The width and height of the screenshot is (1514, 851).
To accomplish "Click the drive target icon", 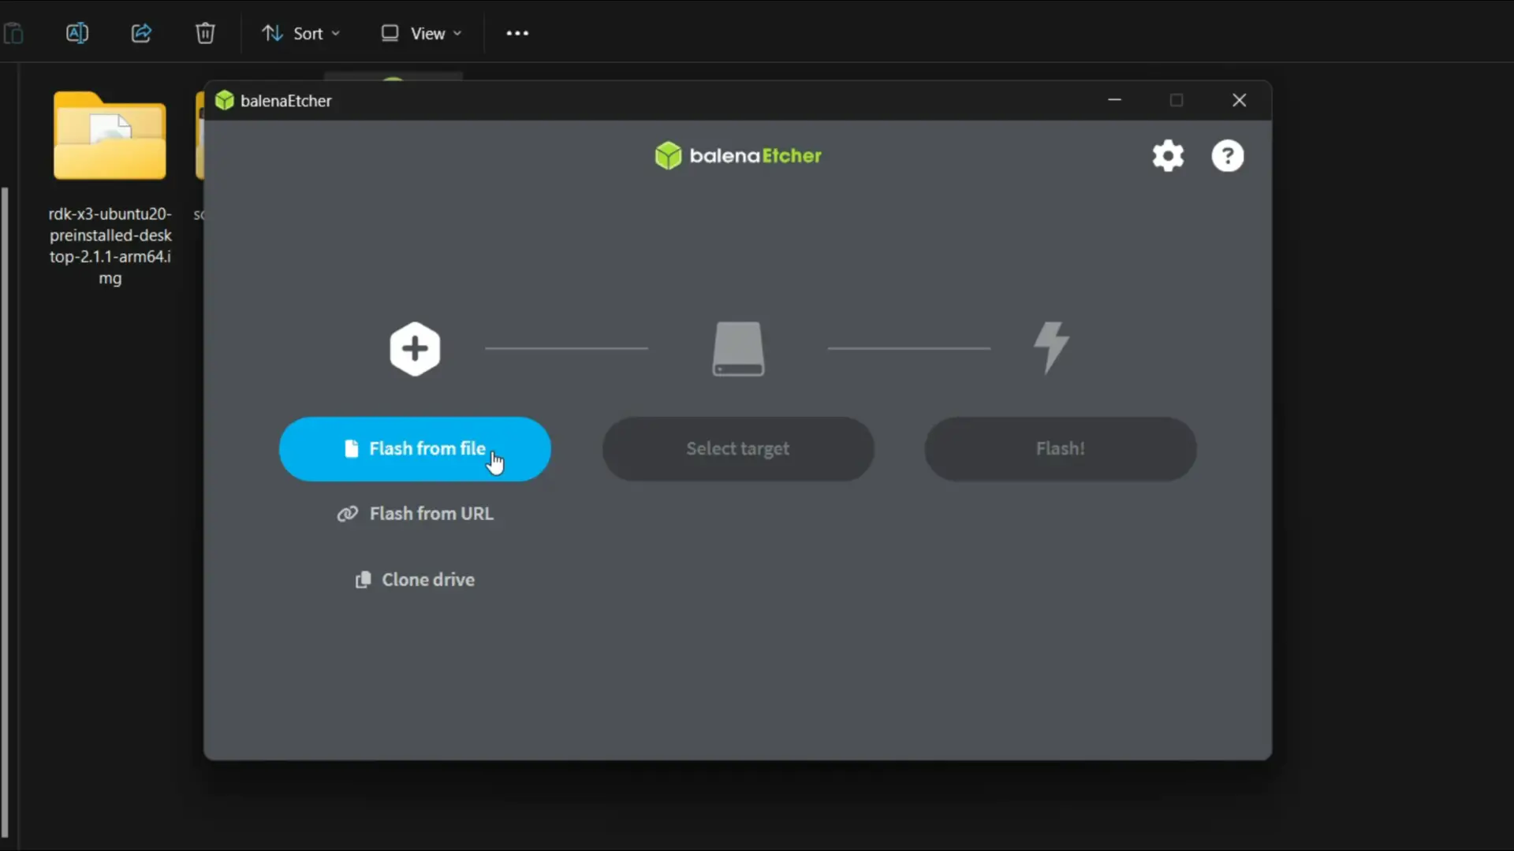I will point(738,348).
